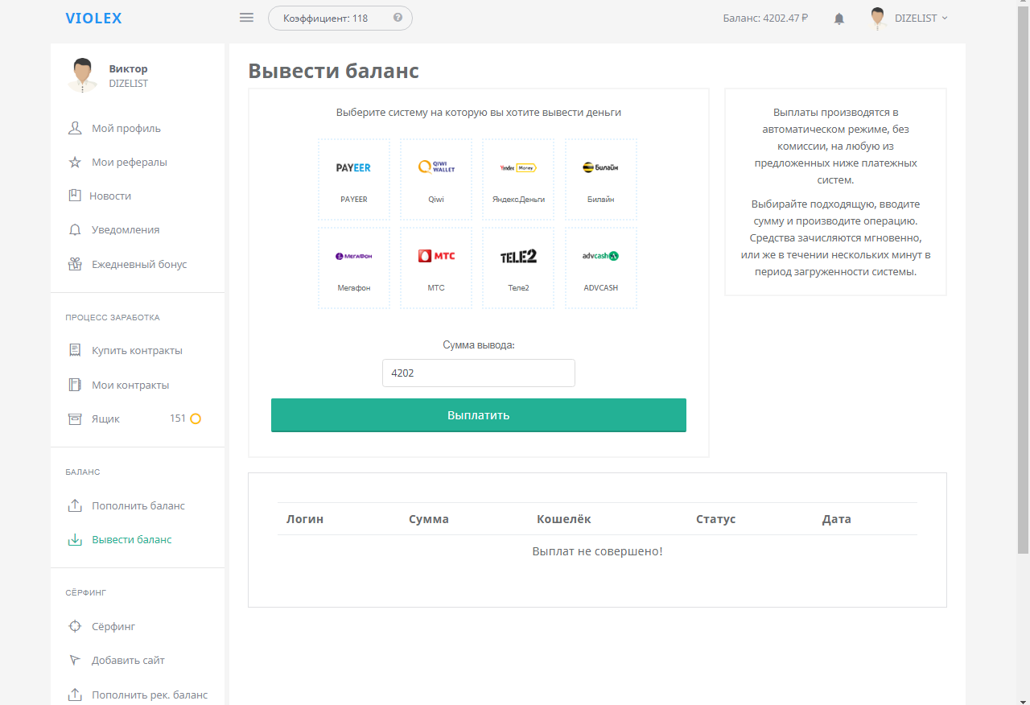The height and width of the screenshot is (705, 1030).
Task: Click the Вывести баланс page heading
Action: tap(333, 71)
